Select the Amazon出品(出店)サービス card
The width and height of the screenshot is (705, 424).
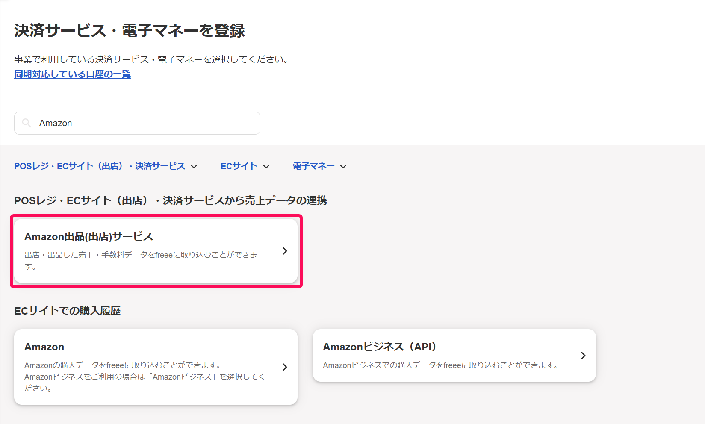coord(156,251)
